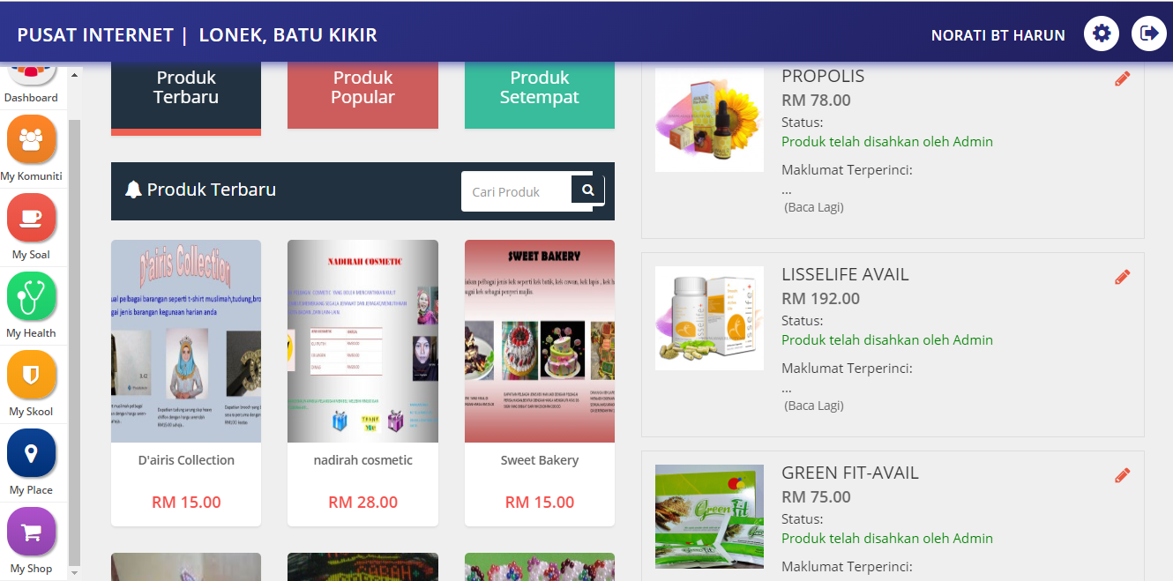
Task: Open the My Shop cart icon
Action: coord(32,532)
